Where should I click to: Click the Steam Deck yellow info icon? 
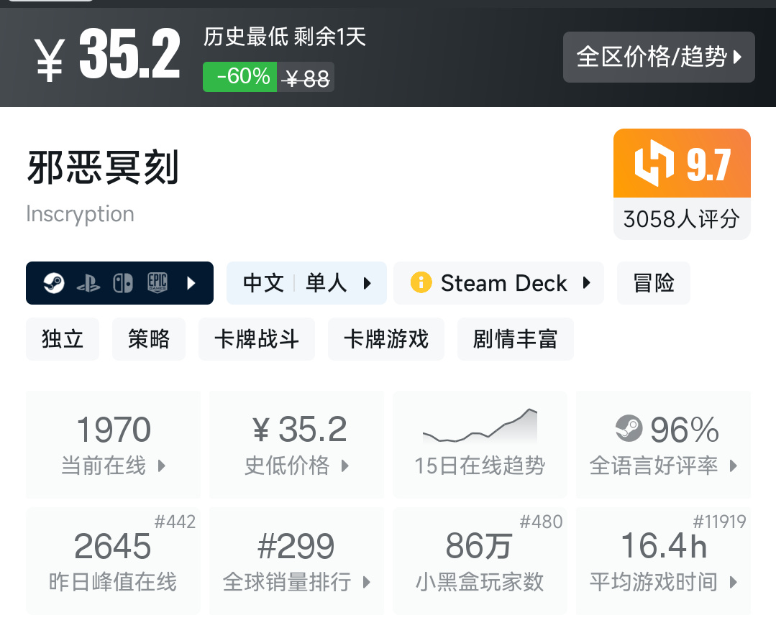(421, 283)
